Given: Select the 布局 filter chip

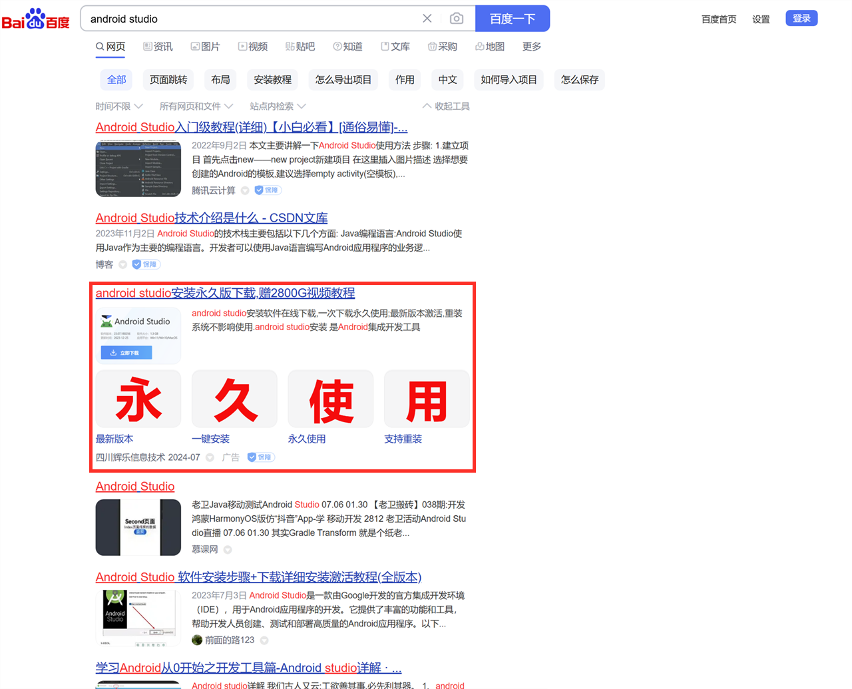Looking at the screenshot, I should pos(220,80).
